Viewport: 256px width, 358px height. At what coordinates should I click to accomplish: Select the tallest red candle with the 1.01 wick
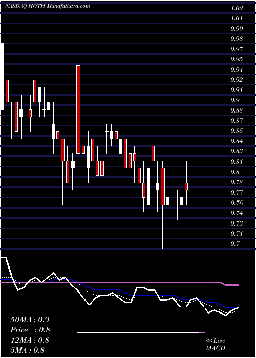click(x=78, y=109)
